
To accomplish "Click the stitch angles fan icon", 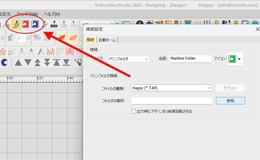I will click(x=12, y=52).
